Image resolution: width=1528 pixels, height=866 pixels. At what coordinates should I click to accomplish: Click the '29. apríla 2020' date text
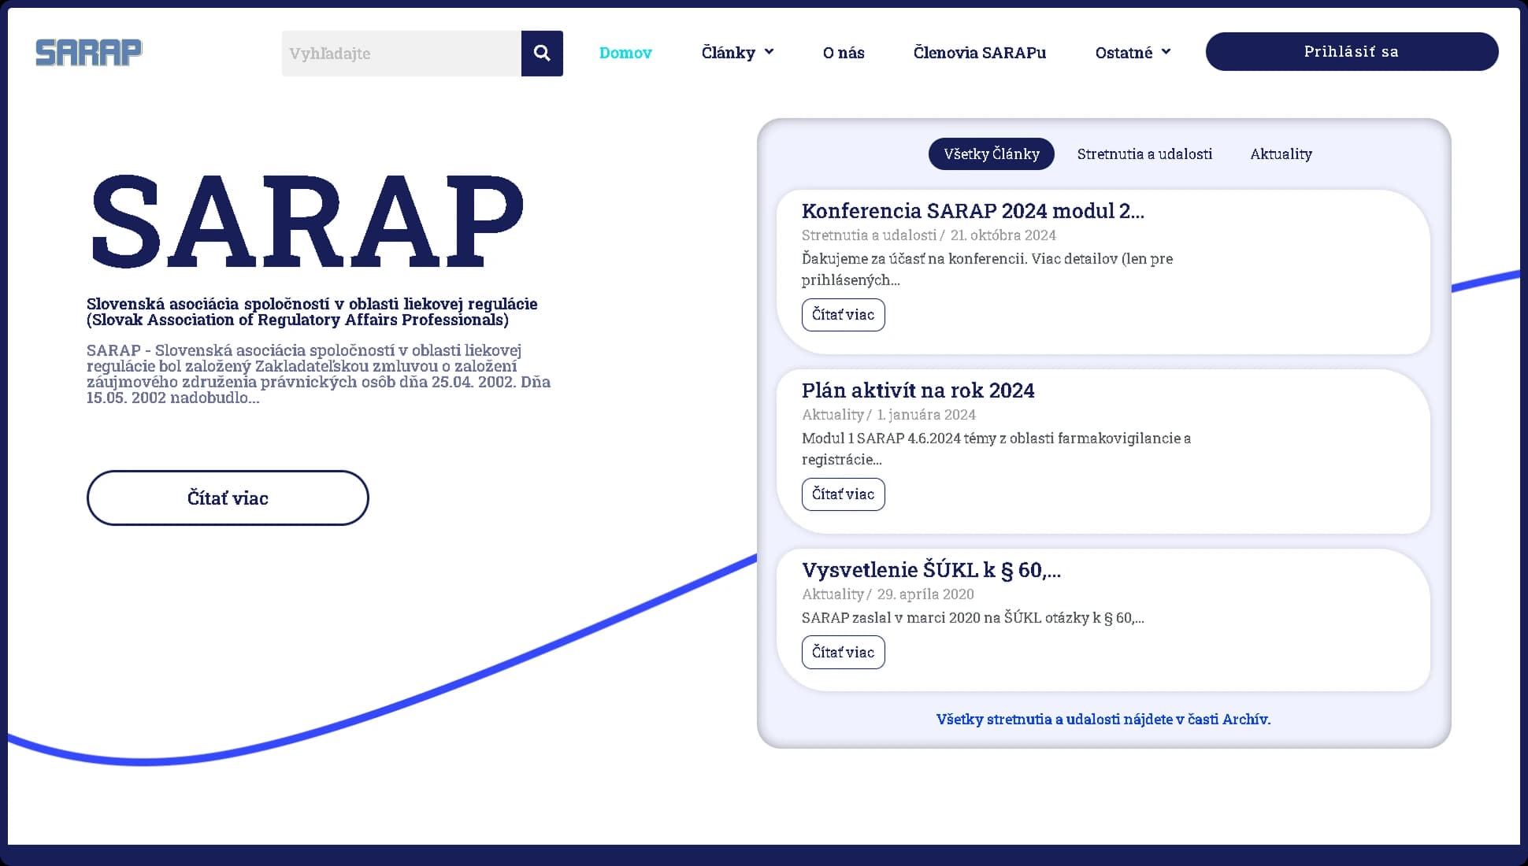pyautogui.click(x=925, y=594)
